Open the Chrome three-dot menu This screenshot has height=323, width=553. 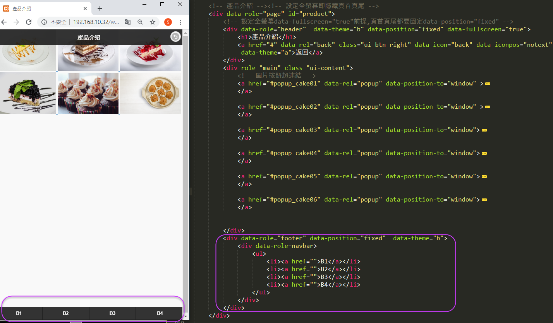tap(180, 22)
